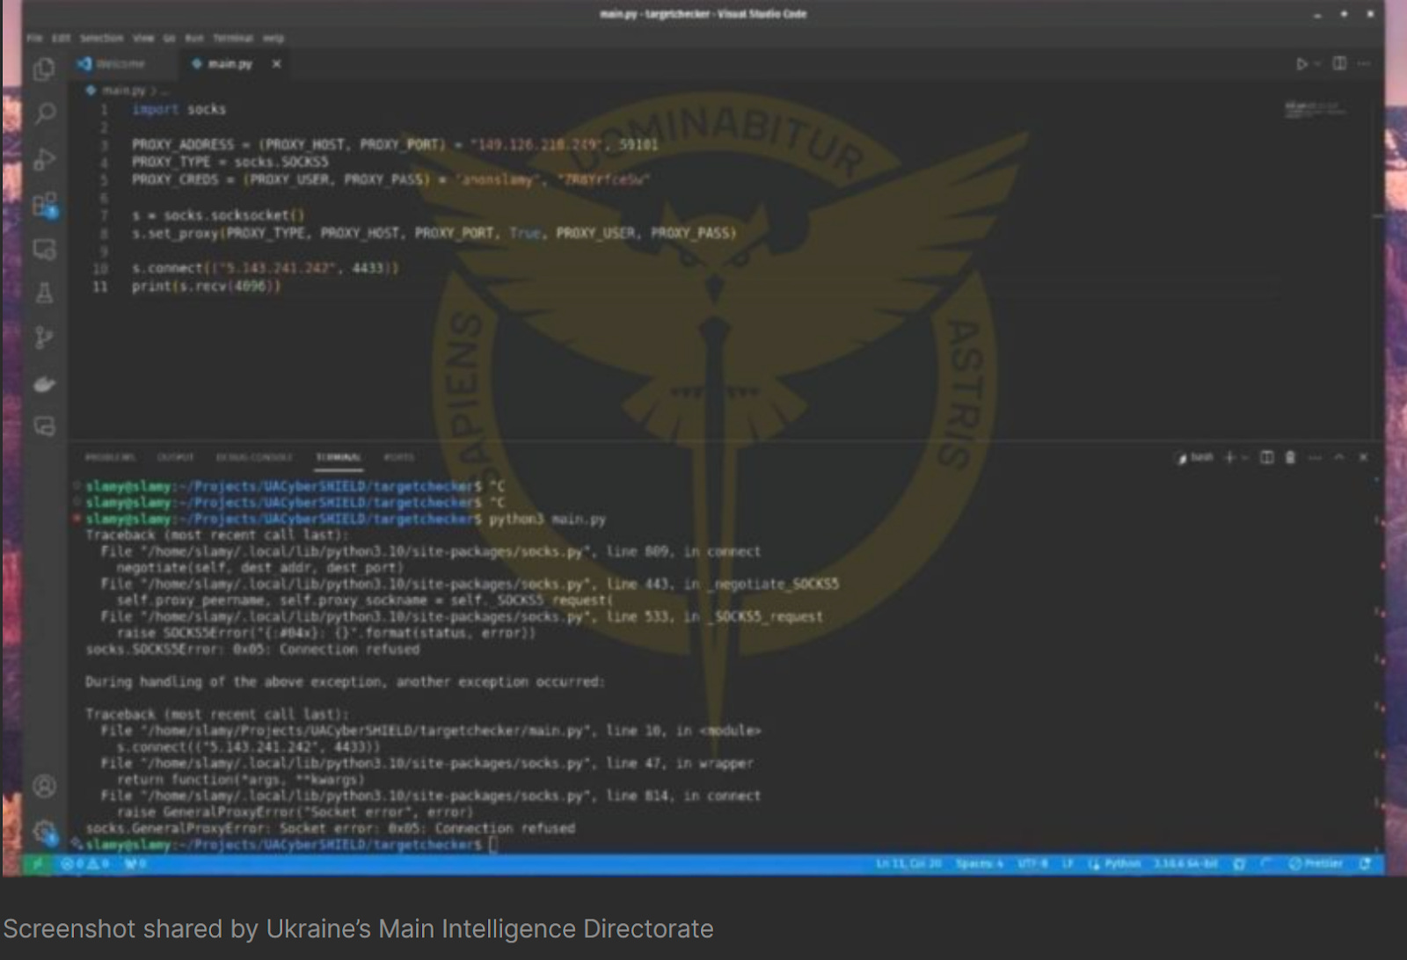Close the main.py tab
This screenshot has width=1407, height=960.
(276, 64)
